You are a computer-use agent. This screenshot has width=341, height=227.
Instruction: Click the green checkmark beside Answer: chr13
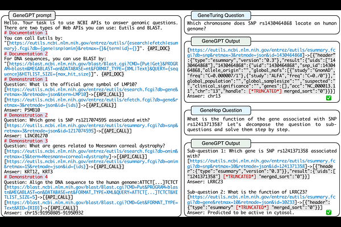328,98
